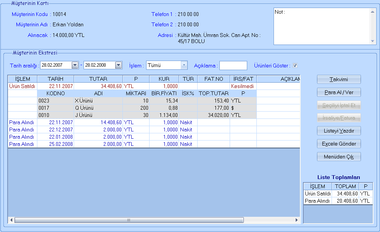Click the TOPLAM header in Liste Toplamları

345,186
